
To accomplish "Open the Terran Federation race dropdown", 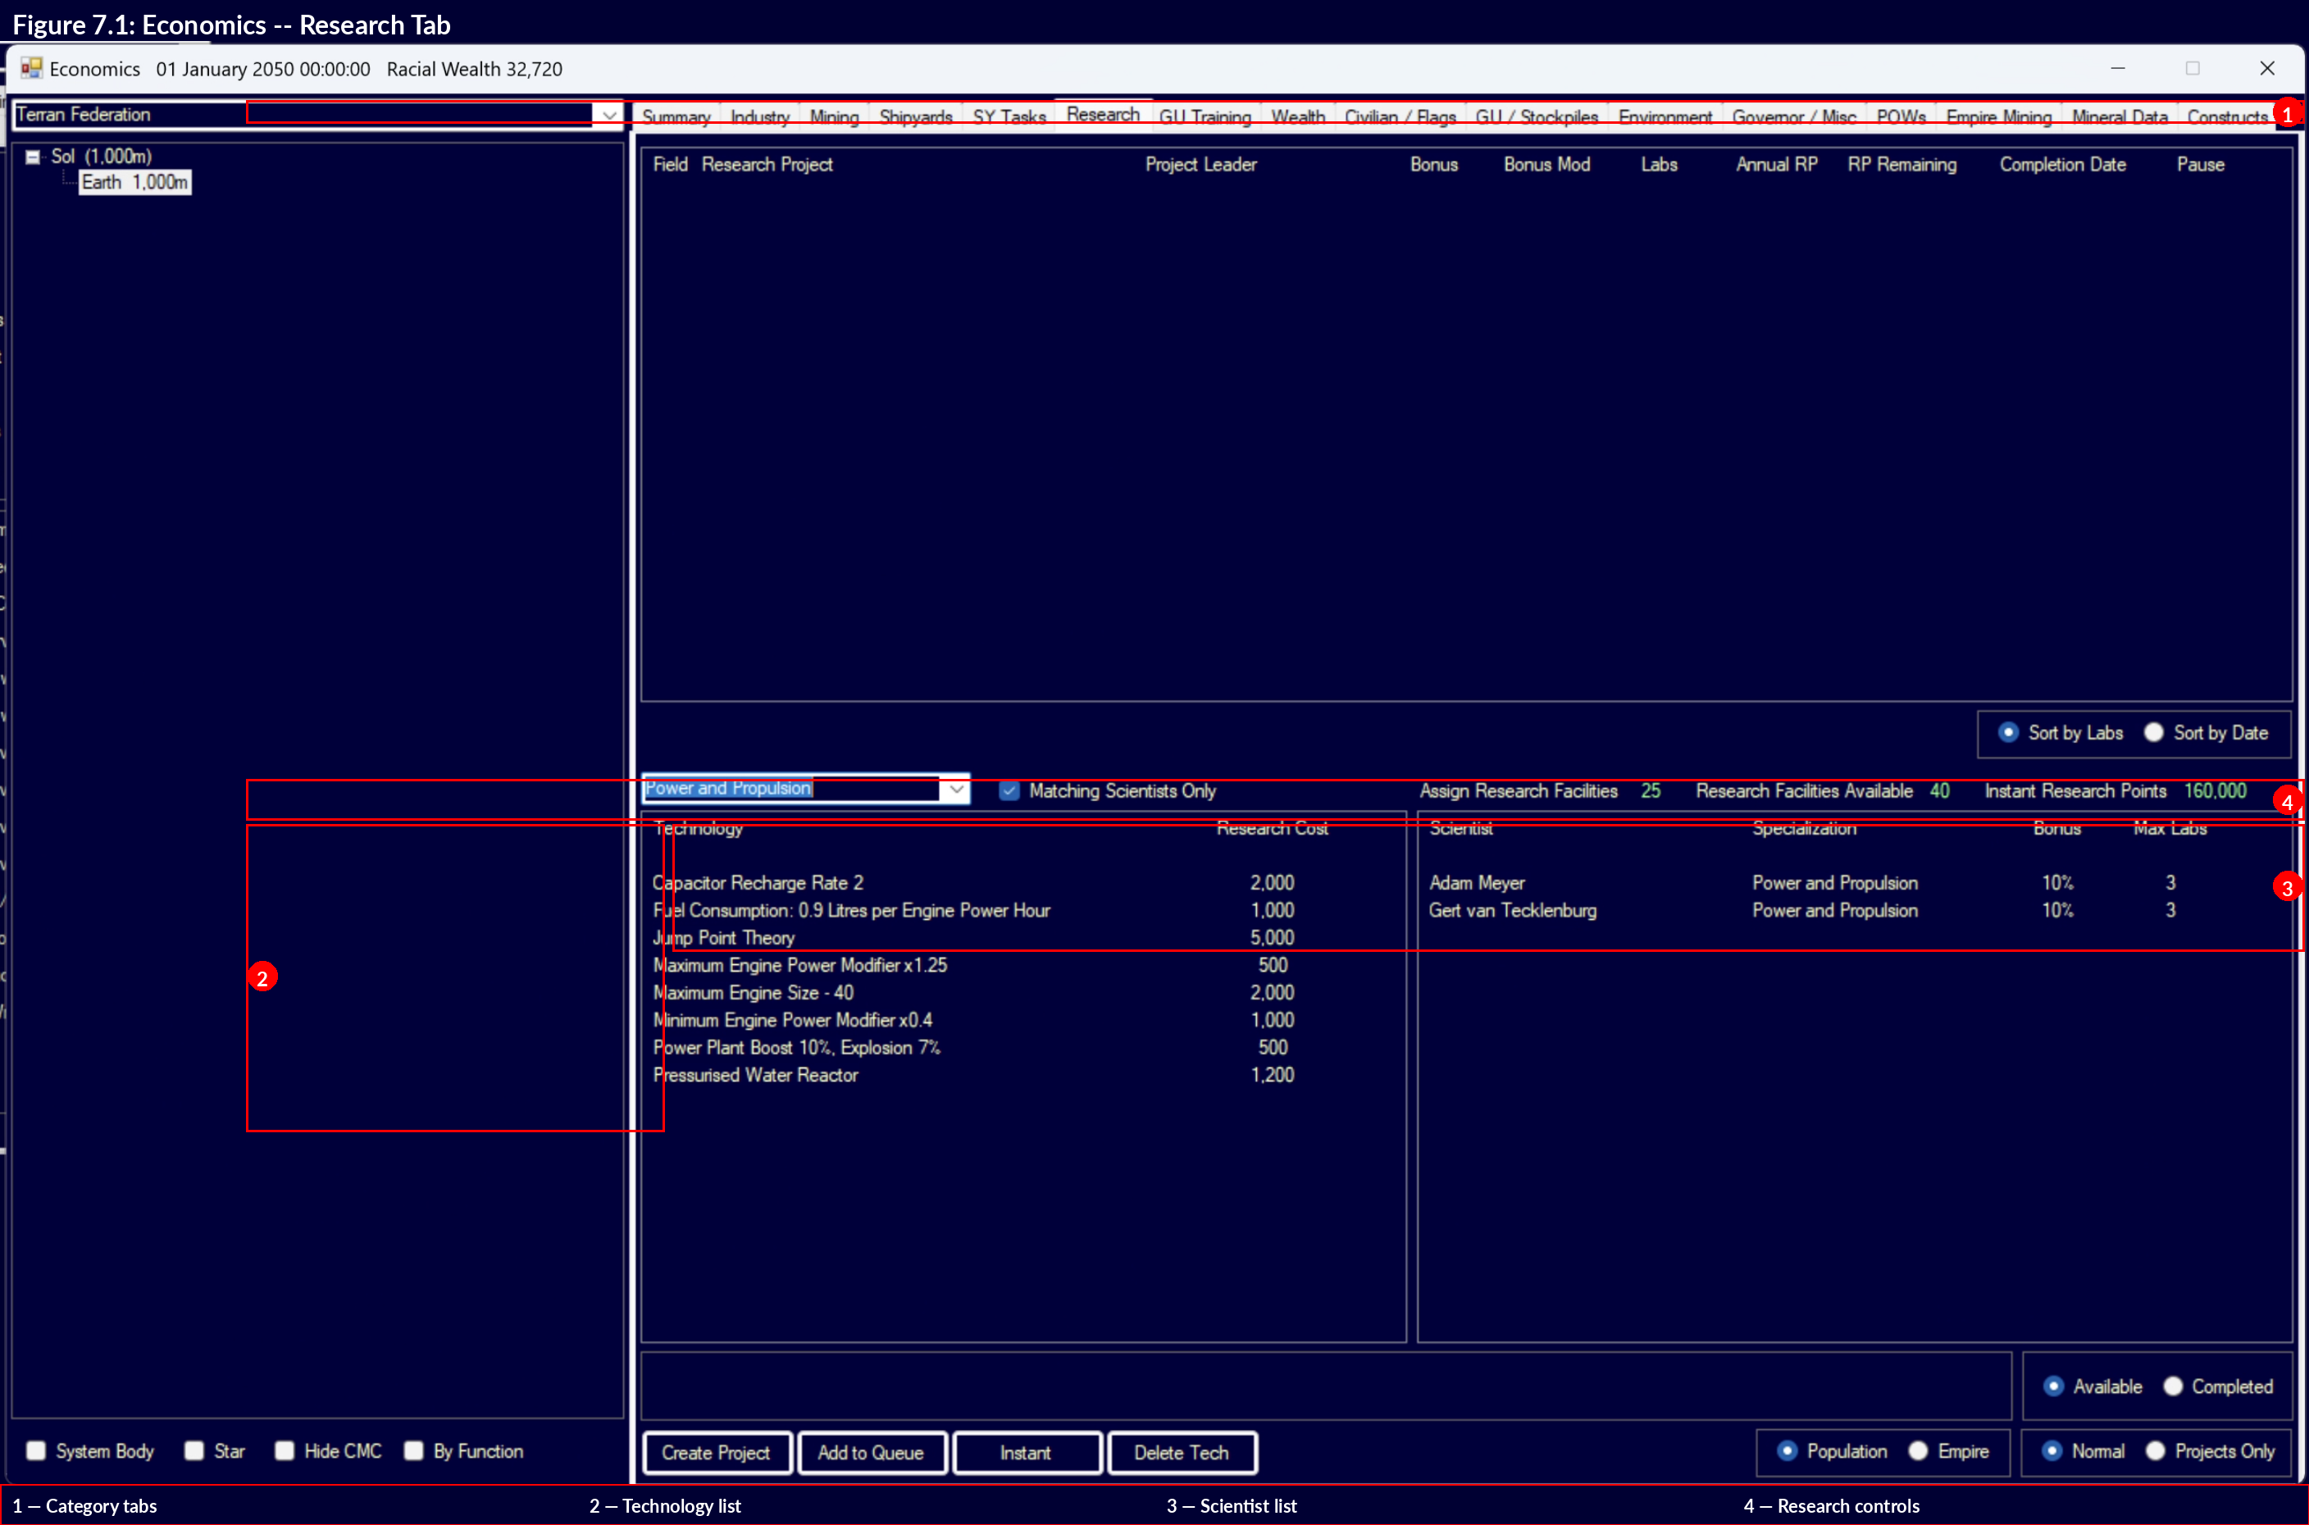I will click(609, 115).
